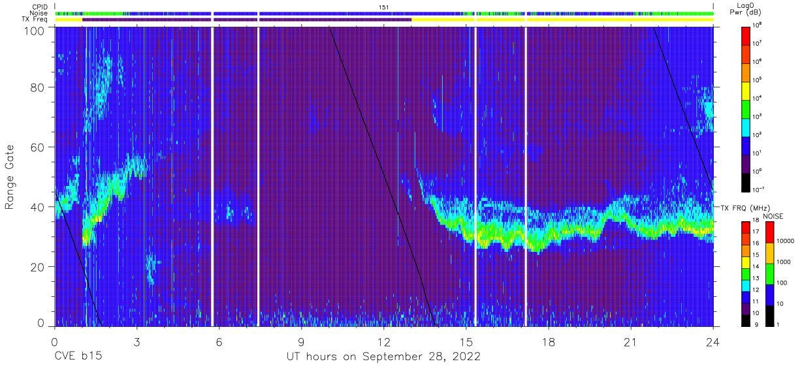Click the CPID value '151'

pyautogui.click(x=384, y=7)
